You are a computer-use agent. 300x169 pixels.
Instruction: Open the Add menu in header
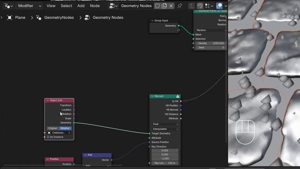tap(81, 6)
